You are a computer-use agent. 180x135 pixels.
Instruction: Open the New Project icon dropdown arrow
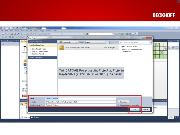point(5,34)
